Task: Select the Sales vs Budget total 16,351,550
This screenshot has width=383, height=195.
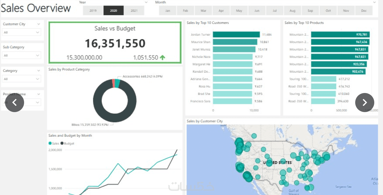Action: click(x=115, y=43)
